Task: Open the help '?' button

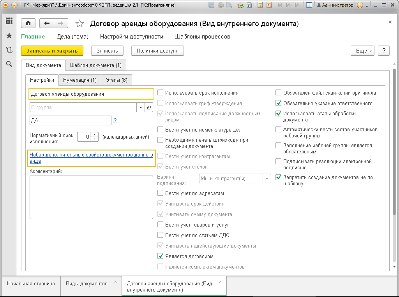Action: (x=384, y=51)
